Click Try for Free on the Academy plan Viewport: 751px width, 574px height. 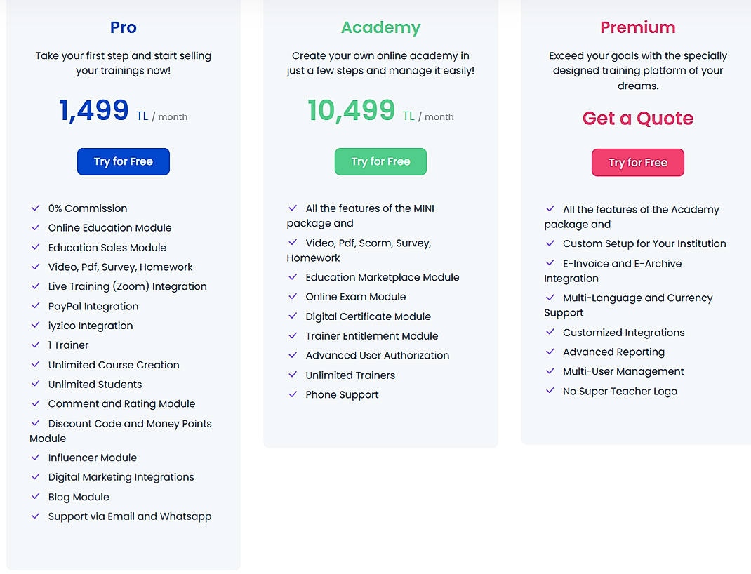(x=380, y=161)
